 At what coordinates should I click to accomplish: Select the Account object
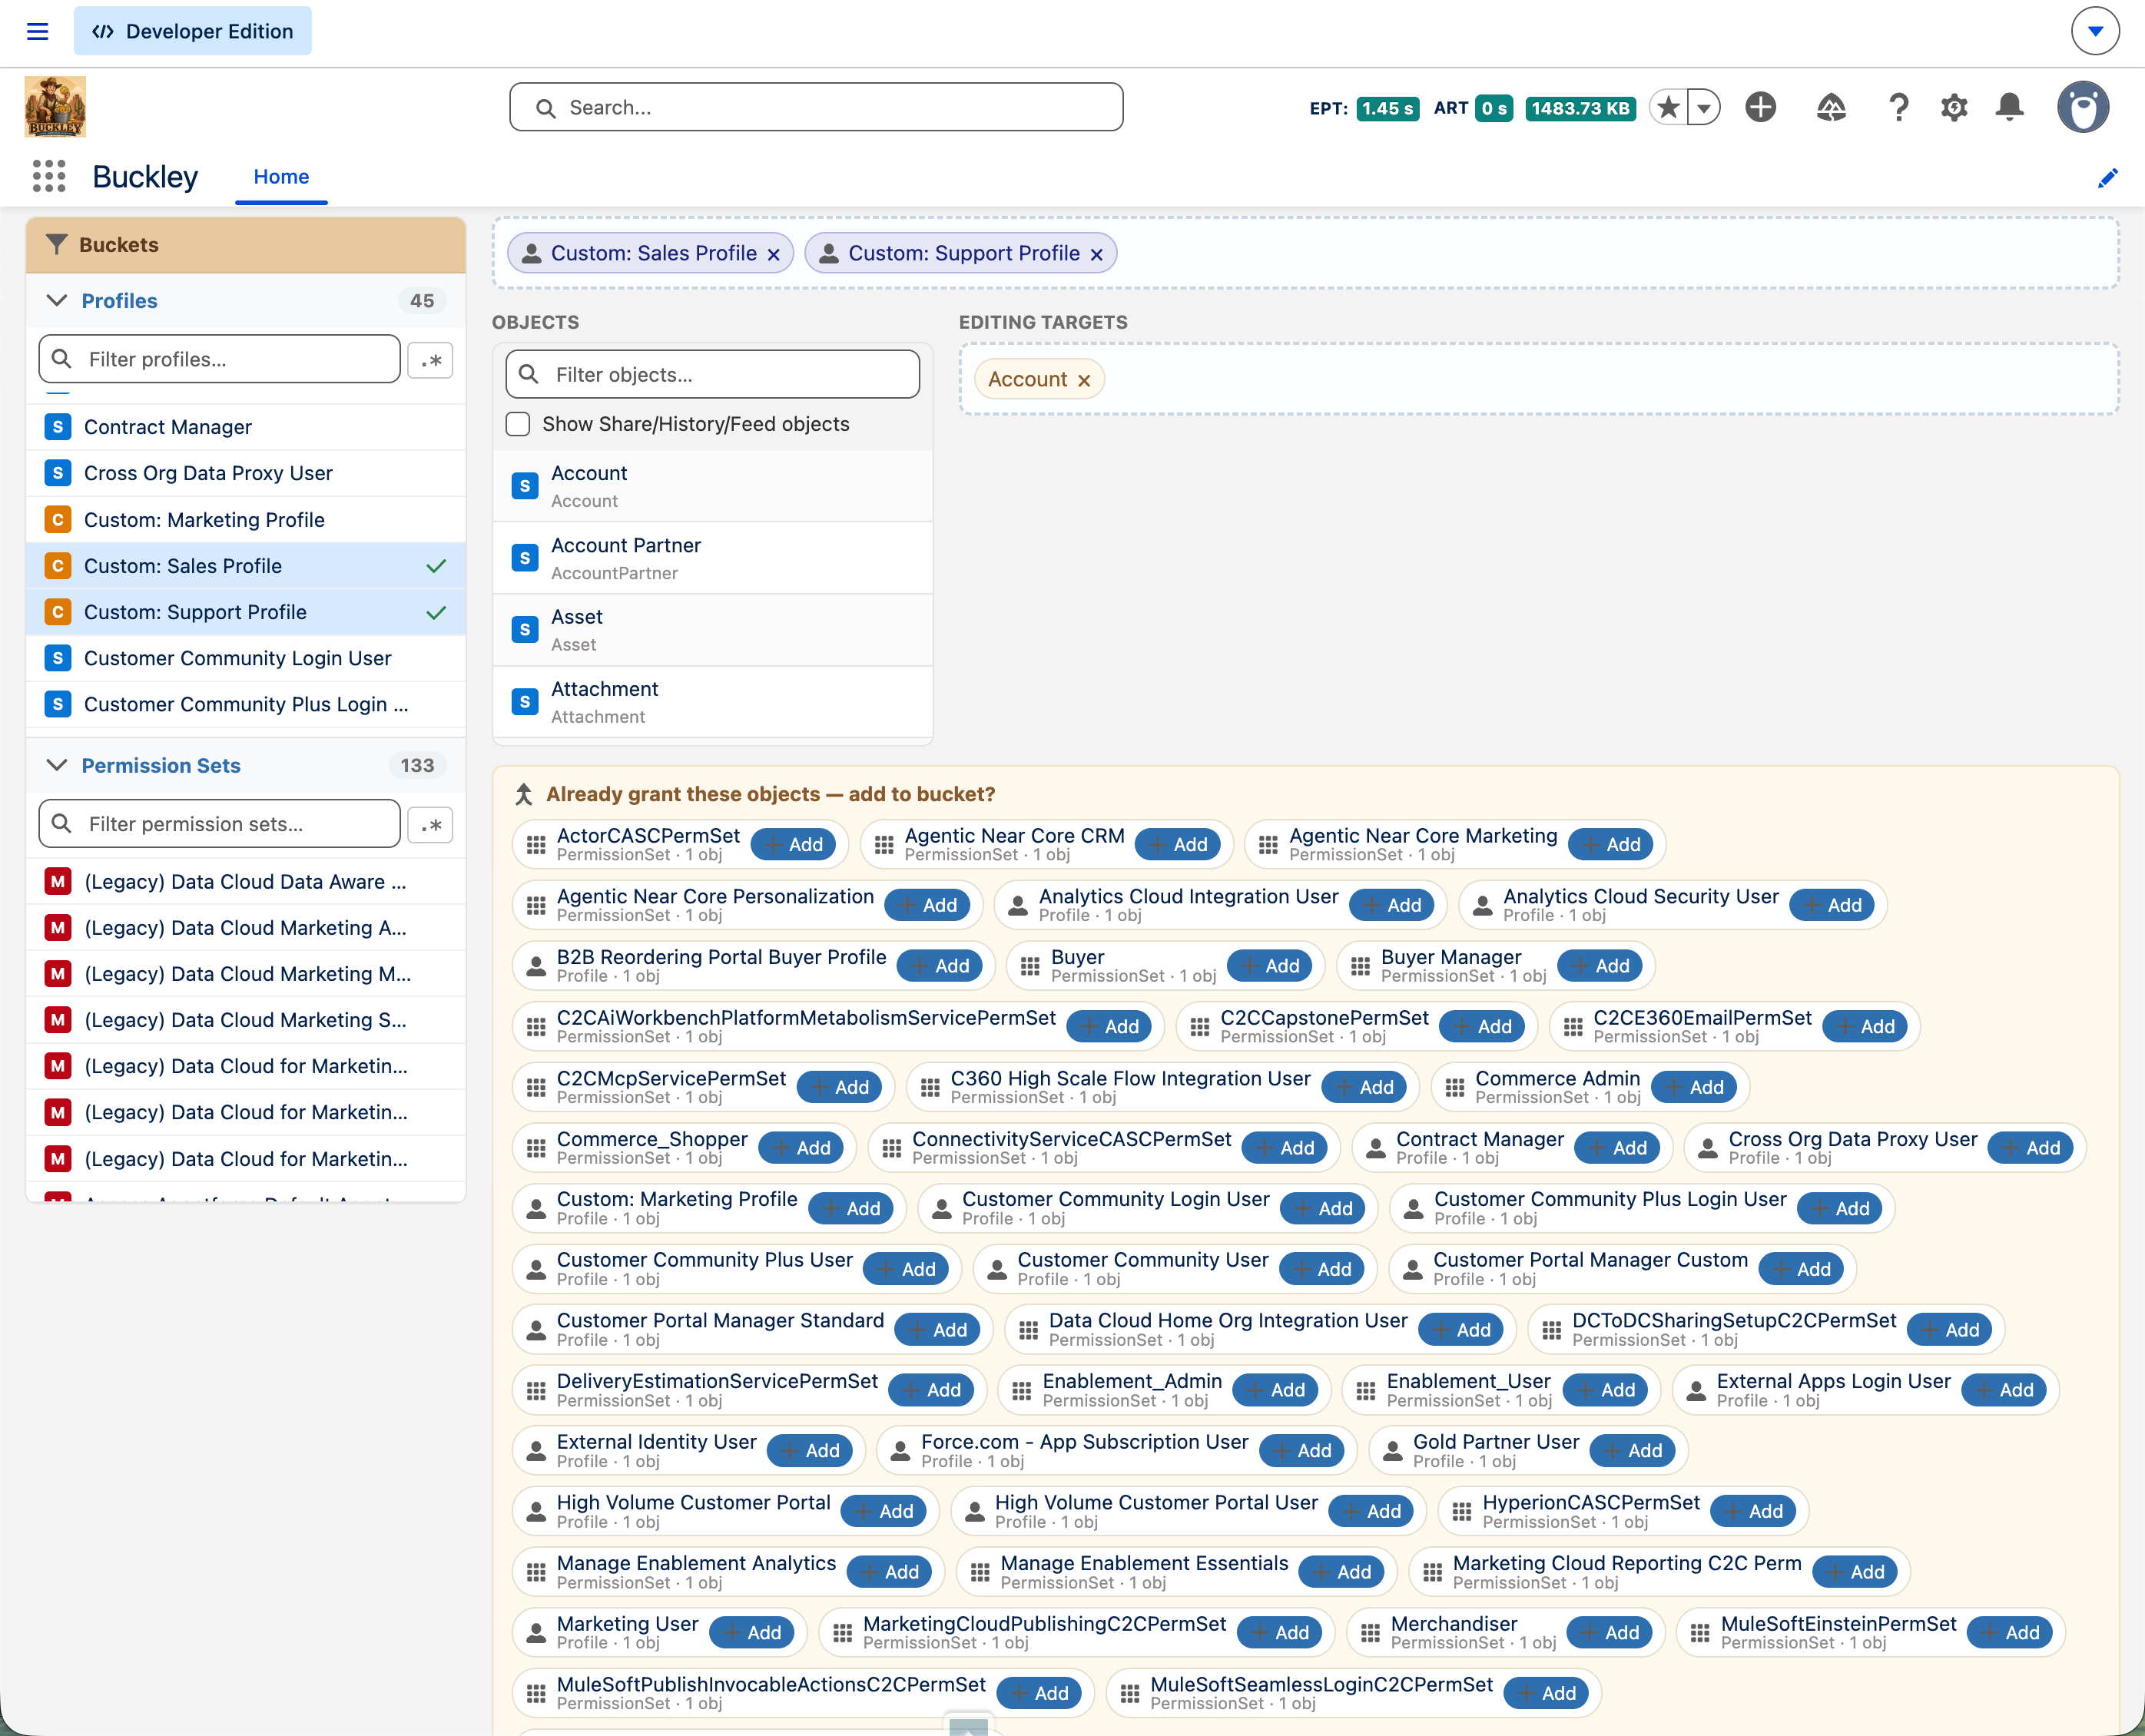712,486
